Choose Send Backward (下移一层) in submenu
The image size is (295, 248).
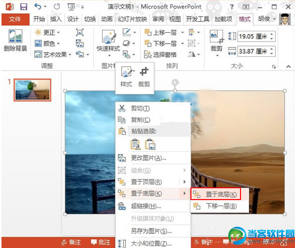point(219,206)
